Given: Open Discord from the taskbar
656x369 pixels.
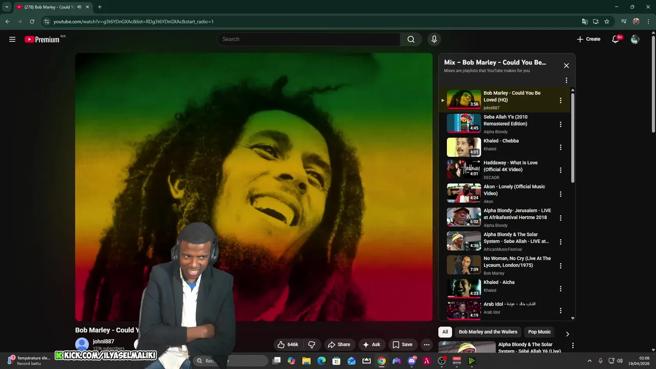Looking at the screenshot, I should pyautogui.click(x=412, y=361).
